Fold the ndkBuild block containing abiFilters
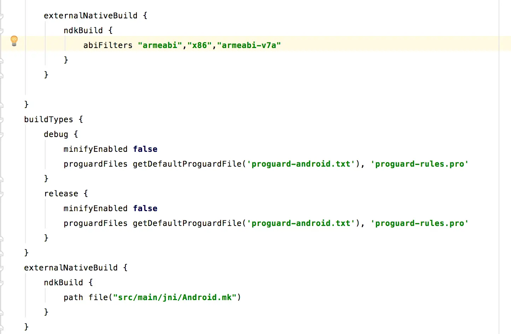511x334 pixels. [x=1, y=31]
